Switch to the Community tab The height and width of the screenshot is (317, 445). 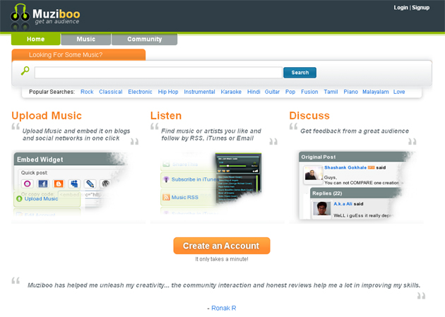point(144,40)
